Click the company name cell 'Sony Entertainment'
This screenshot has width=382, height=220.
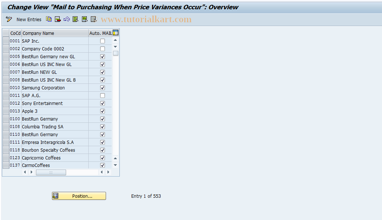click(x=55, y=103)
